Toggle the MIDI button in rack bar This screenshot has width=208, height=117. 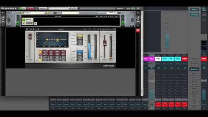58,13
